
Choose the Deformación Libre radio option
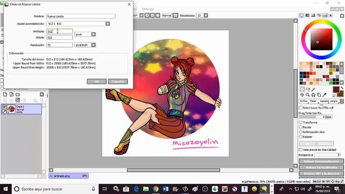tap(301, 132)
